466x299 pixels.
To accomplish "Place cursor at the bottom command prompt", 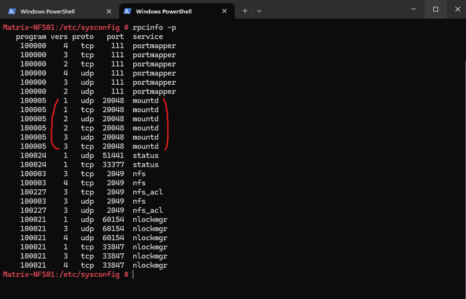I will [x=133, y=274].
